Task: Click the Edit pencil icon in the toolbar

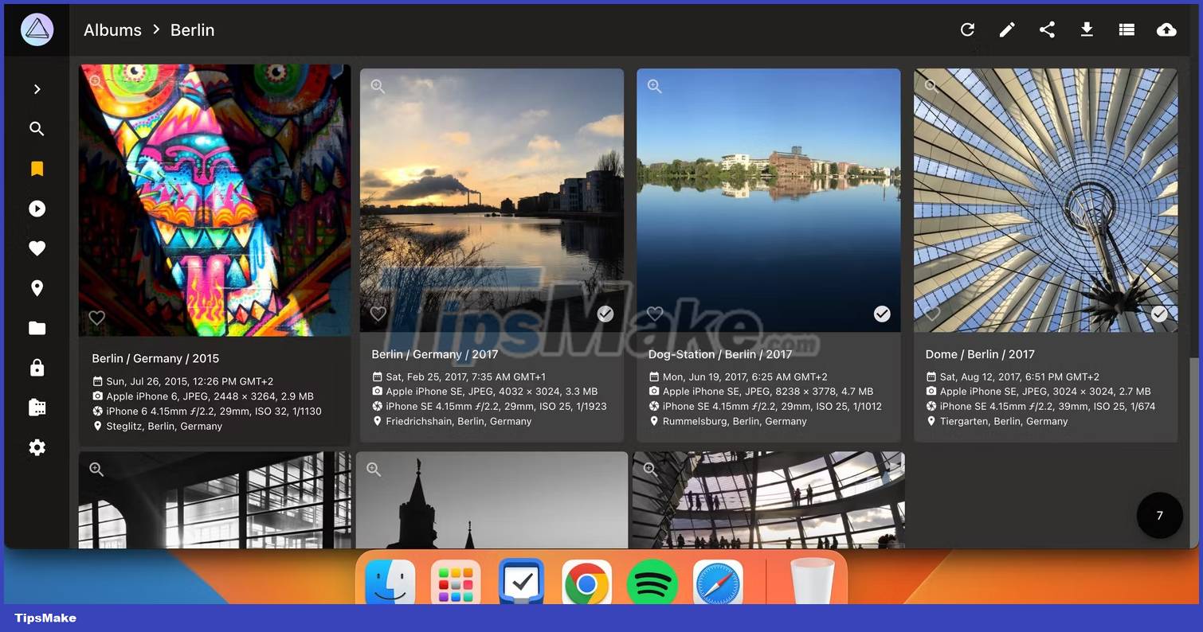Action: 1007,29
